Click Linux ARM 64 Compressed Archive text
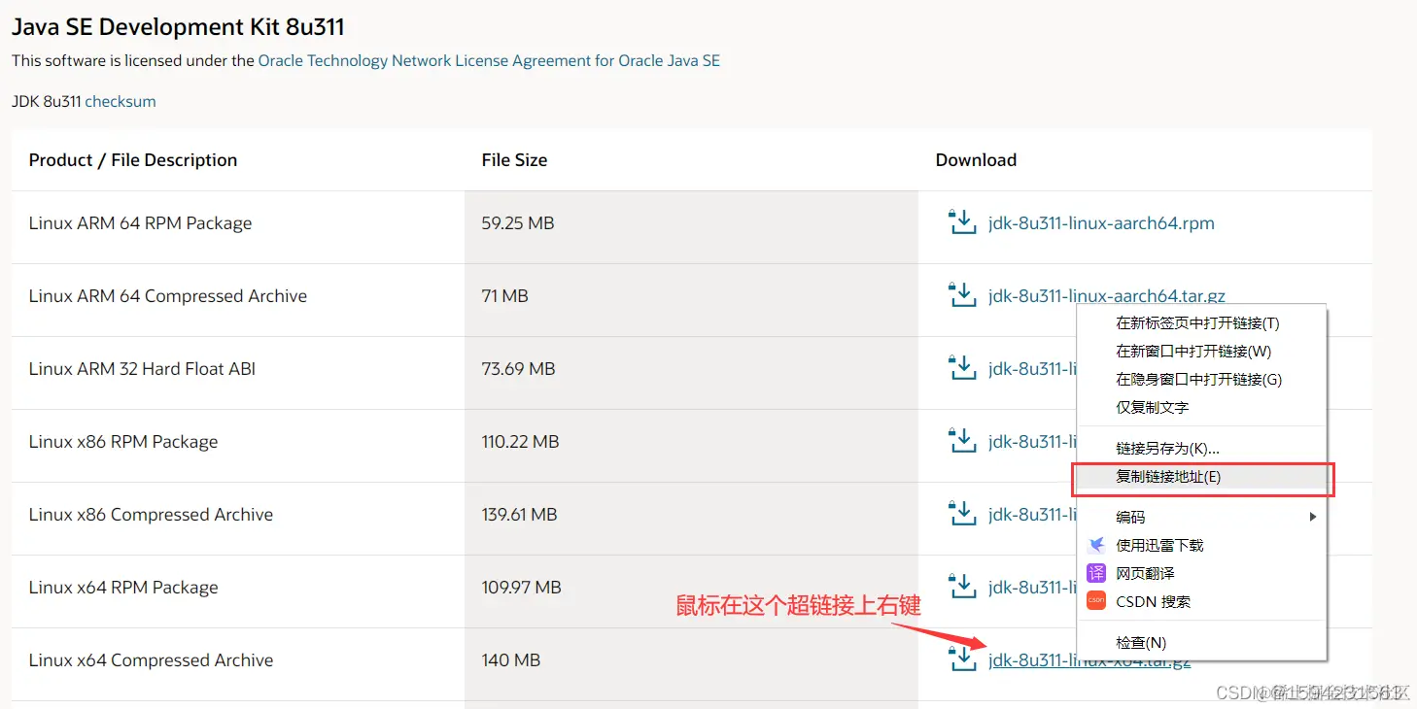 [x=168, y=296]
